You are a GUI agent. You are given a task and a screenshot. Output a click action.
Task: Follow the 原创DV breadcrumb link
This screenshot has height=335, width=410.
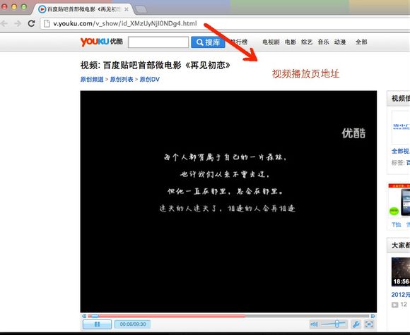150,79
